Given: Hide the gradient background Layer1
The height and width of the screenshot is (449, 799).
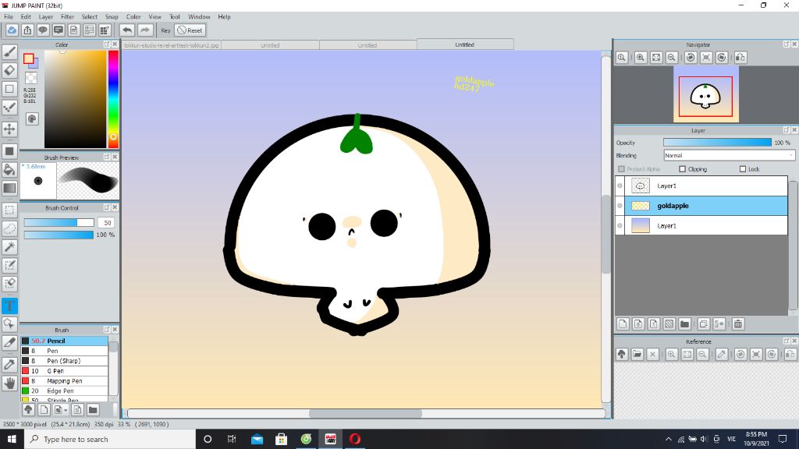Looking at the screenshot, I should pos(620,225).
